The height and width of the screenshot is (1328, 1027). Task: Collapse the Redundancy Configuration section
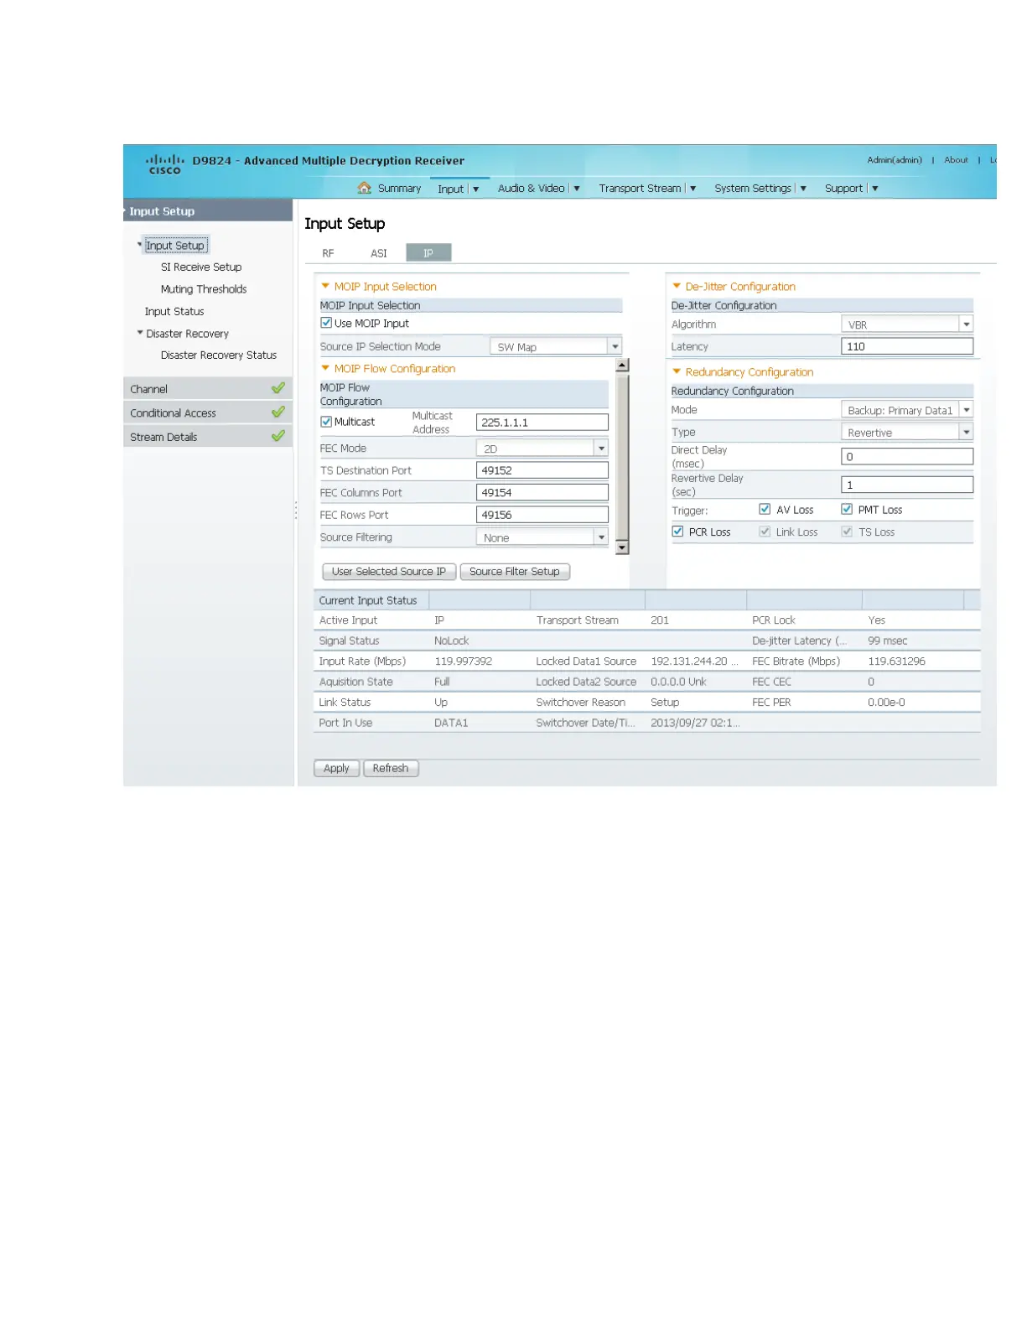click(677, 371)
